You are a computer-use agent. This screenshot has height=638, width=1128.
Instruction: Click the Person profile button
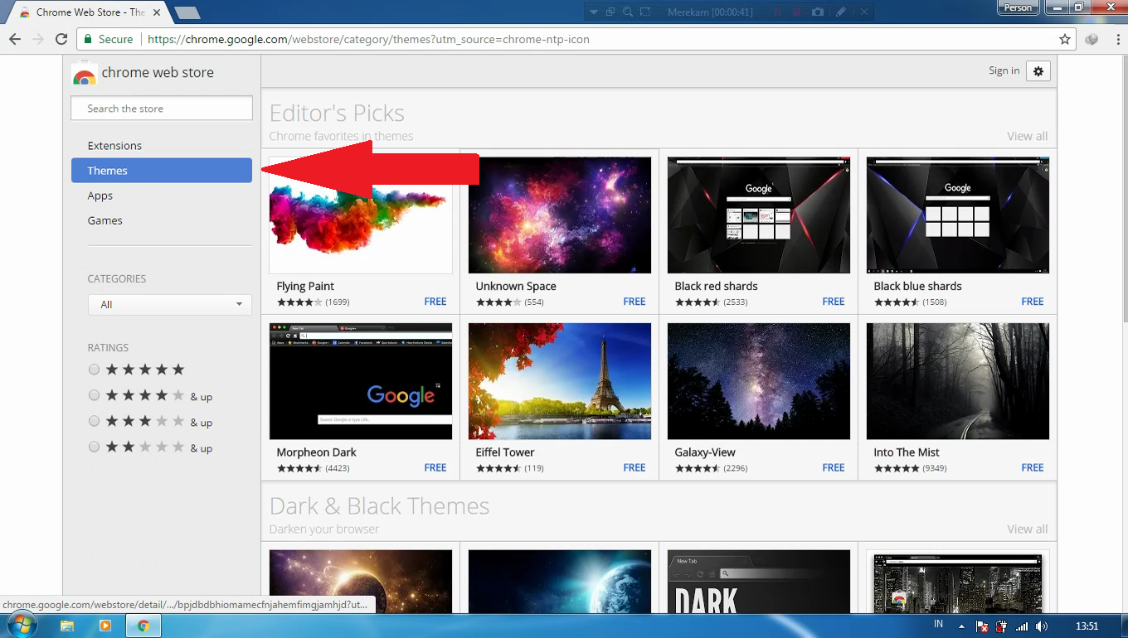tap(1018, 8)
